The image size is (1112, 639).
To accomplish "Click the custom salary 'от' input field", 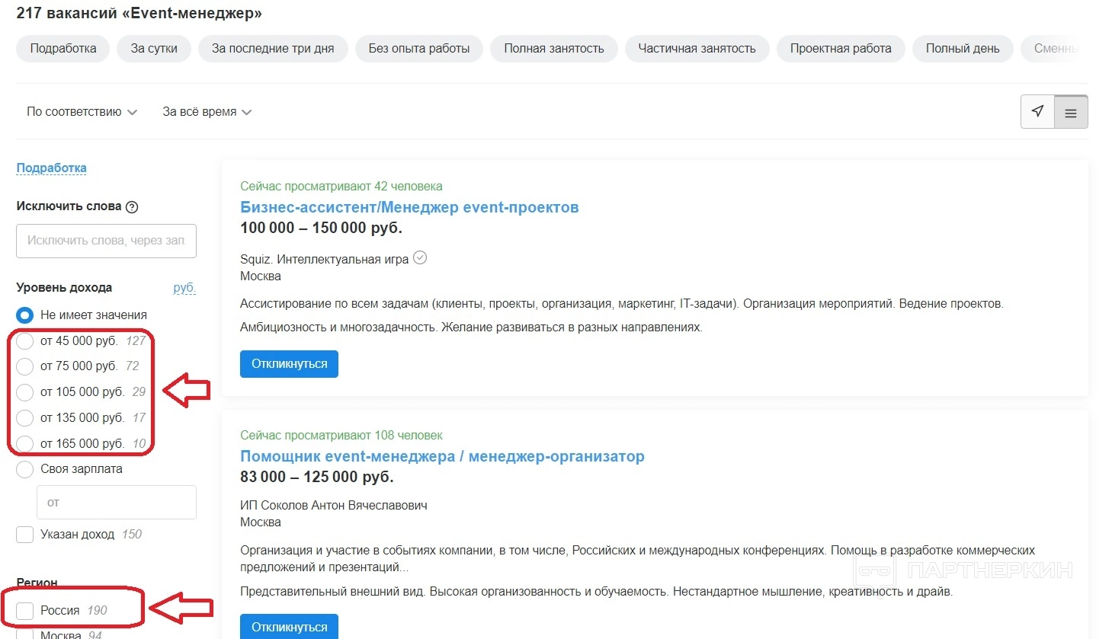I will [x=116, y=503].
